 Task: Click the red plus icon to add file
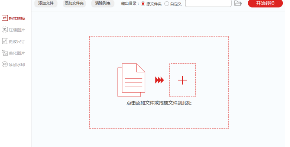182,80
